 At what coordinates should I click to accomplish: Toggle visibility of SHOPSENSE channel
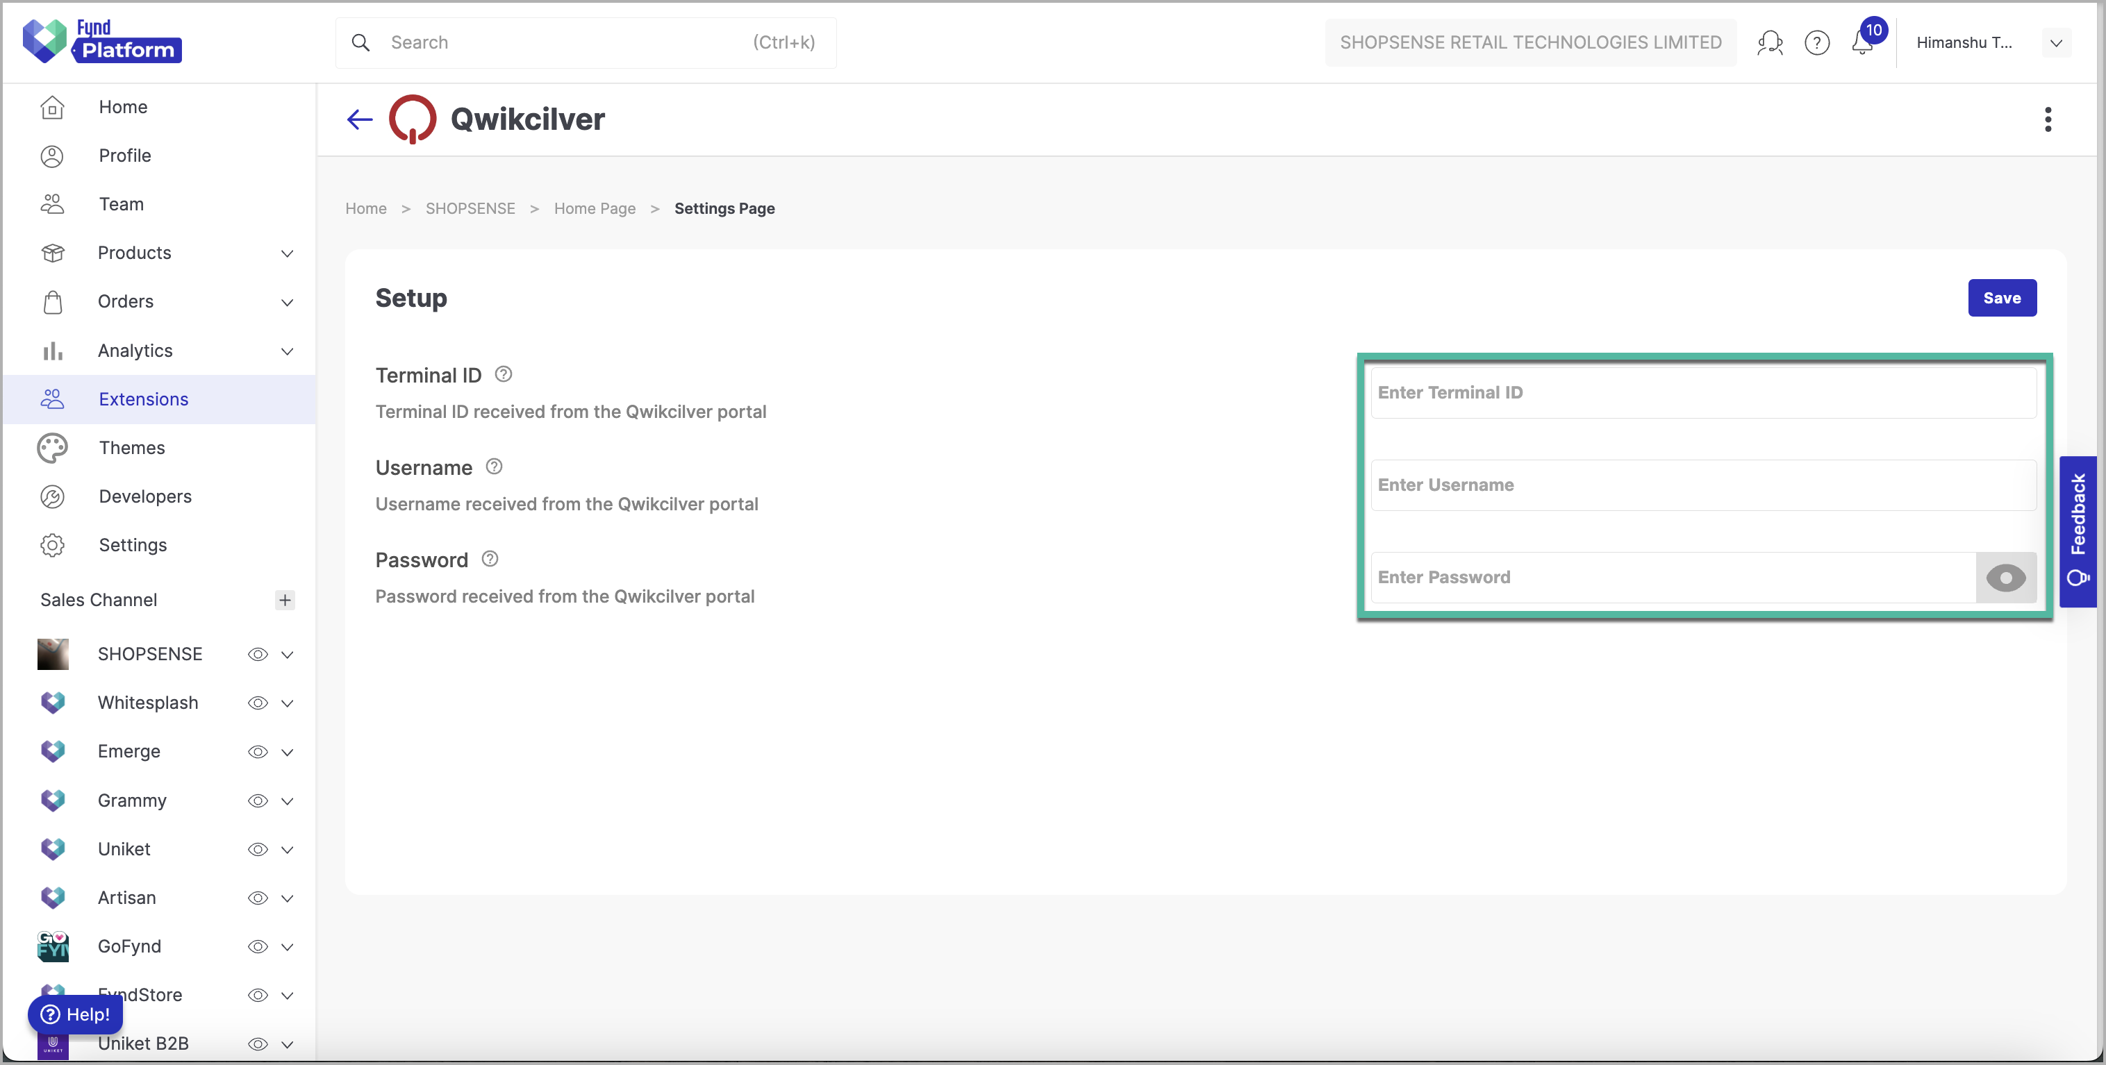[x=258, y=654]
